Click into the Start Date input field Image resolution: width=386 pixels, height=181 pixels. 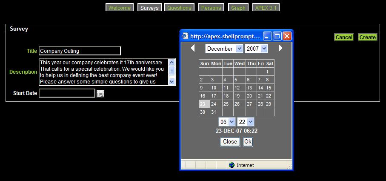[67, 93]
